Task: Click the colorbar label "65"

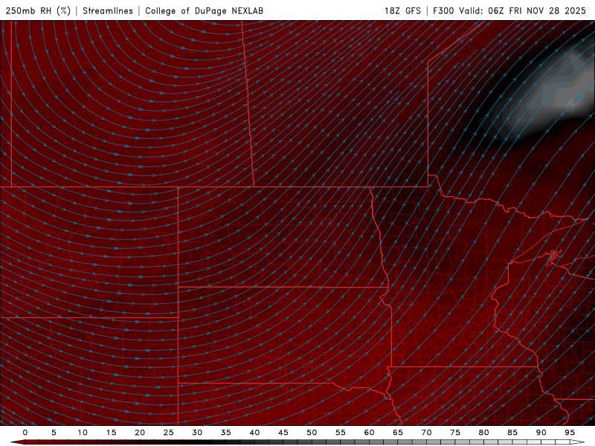Action: [x=398, y=433]
